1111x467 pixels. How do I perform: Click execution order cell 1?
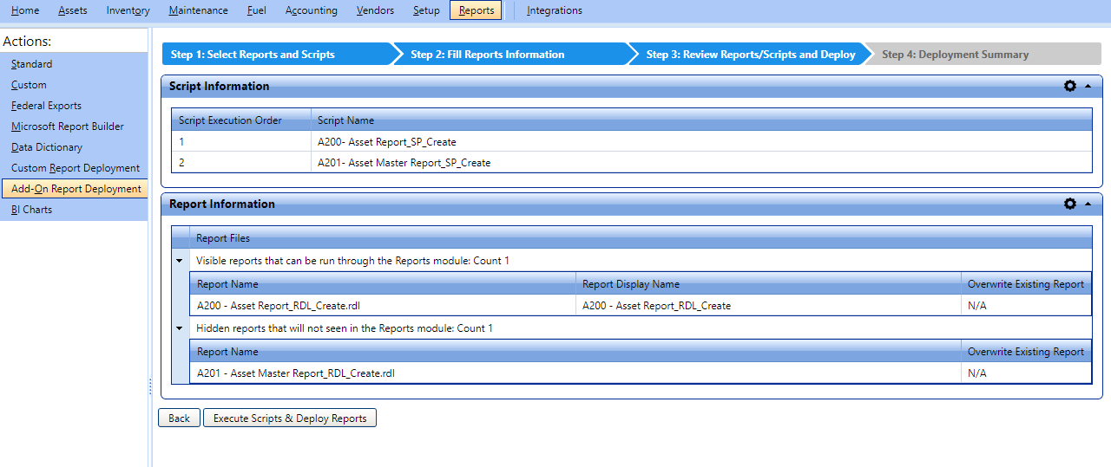(241, 141)
